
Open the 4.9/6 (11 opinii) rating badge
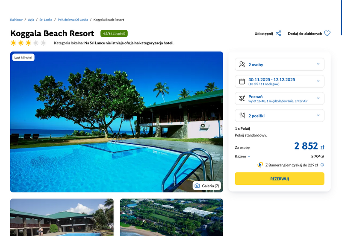[114, 34]
